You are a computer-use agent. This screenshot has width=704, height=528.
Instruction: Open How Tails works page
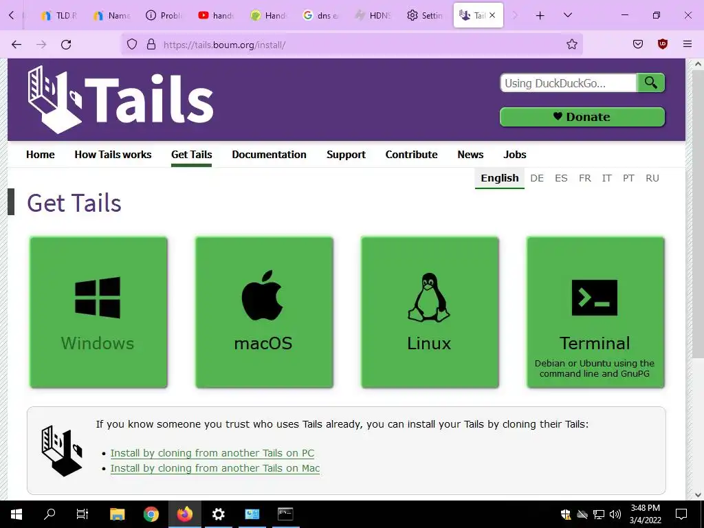coord(113,155)
